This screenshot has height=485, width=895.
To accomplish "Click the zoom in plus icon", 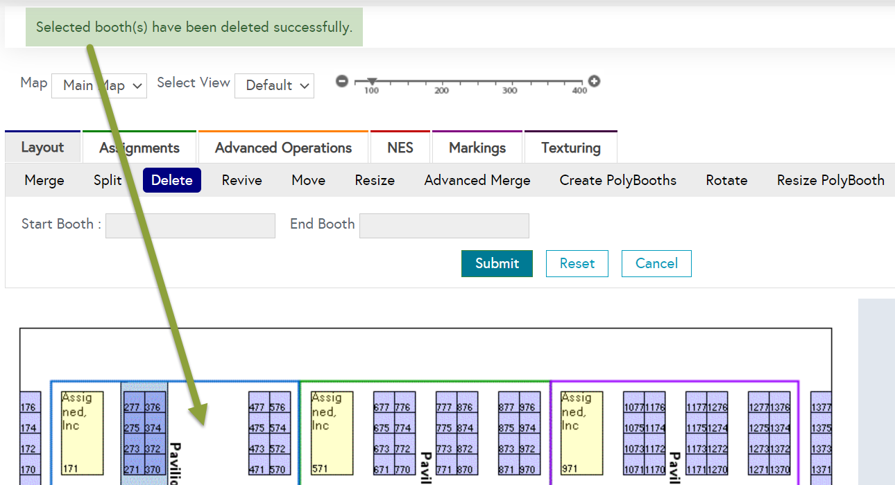I will click(594, 81).
